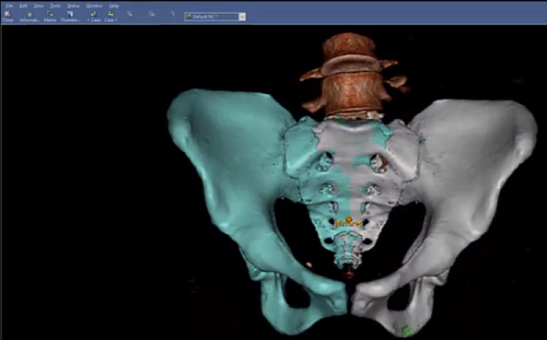The height and width of the screenshot is (340, 547).
Task: Go to the previous case
Action: click(x=94, y=17)
